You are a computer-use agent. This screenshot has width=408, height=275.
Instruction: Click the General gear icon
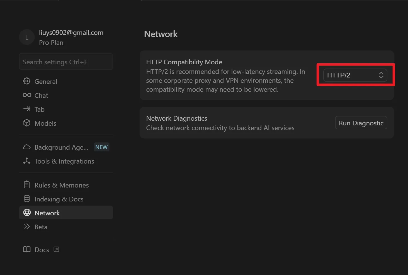pyautogui.click(x=27, y=81)
